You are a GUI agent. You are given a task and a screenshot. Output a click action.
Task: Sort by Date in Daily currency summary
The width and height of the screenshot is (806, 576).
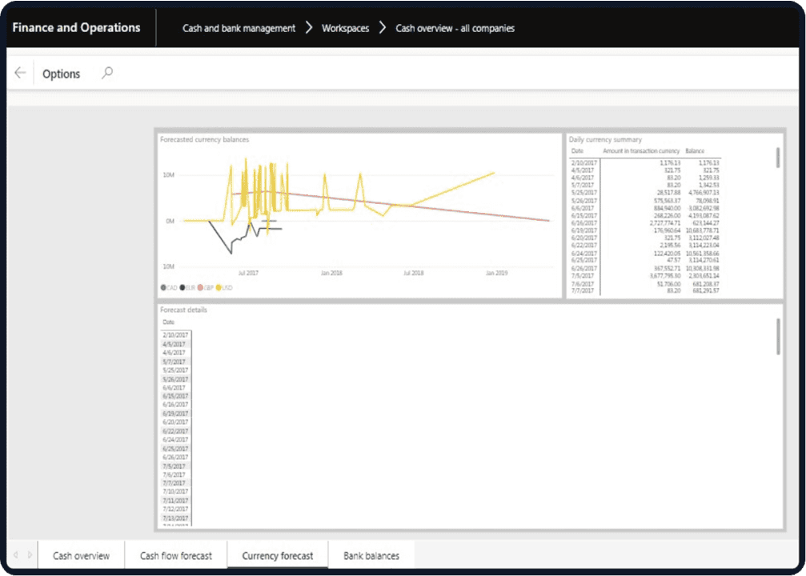tap(577, 151)
